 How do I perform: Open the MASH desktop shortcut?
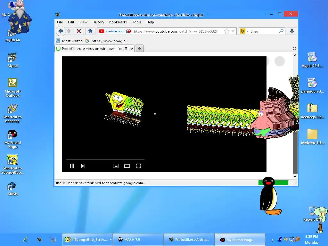click(12, 189)
